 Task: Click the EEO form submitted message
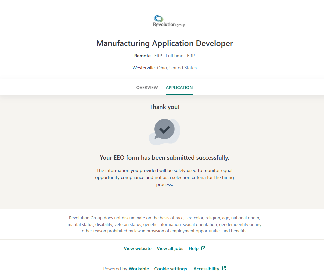point(164,158)
